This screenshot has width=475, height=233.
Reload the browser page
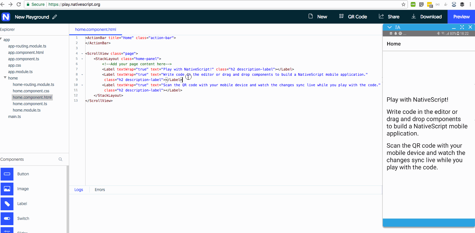(19, 4)
